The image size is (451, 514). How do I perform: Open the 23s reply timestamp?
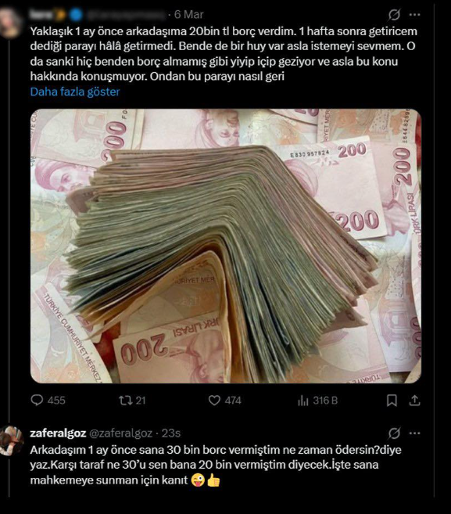point(171,433)
